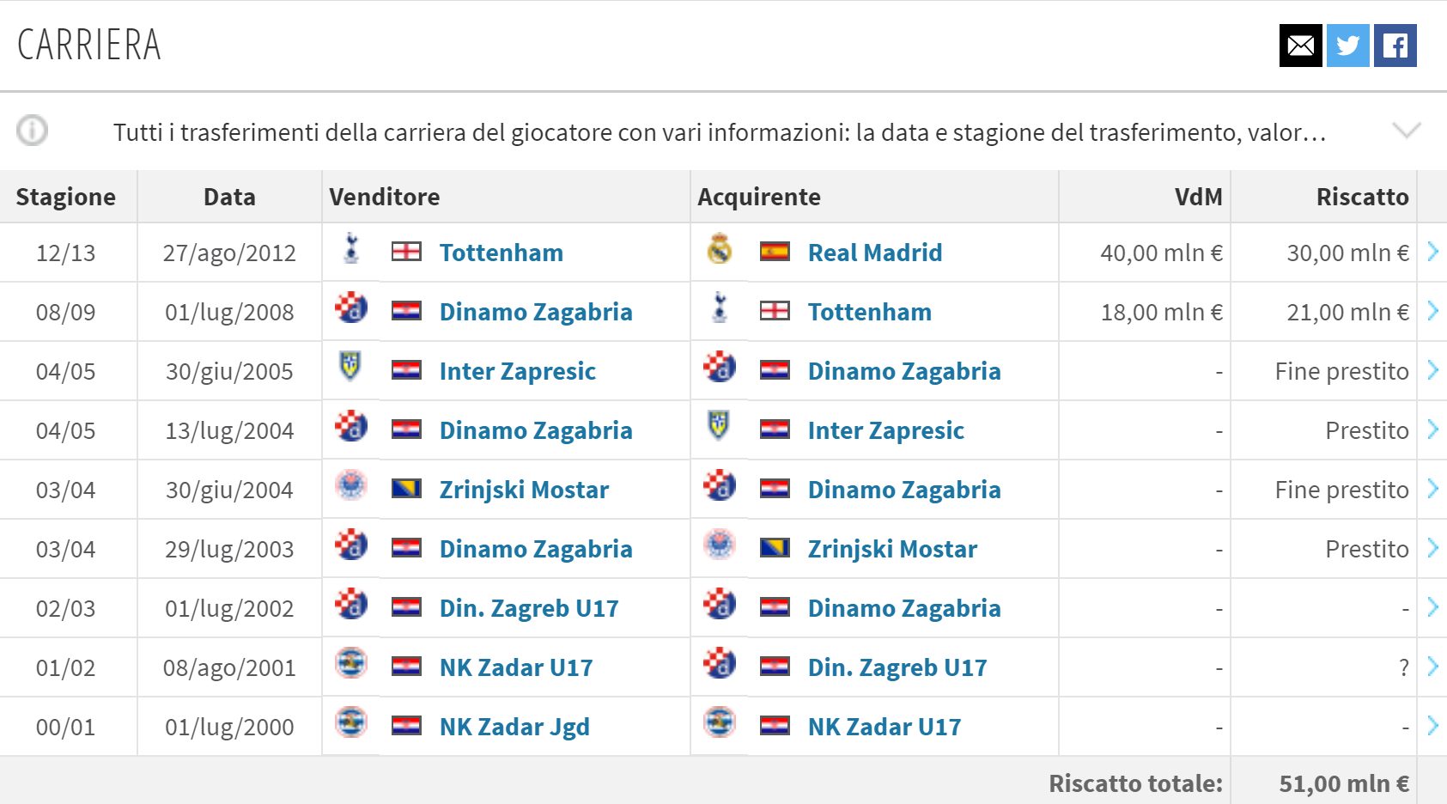
Task: Click Tottenham crest in 27/ago/2012 row
Action: point(350,249)
